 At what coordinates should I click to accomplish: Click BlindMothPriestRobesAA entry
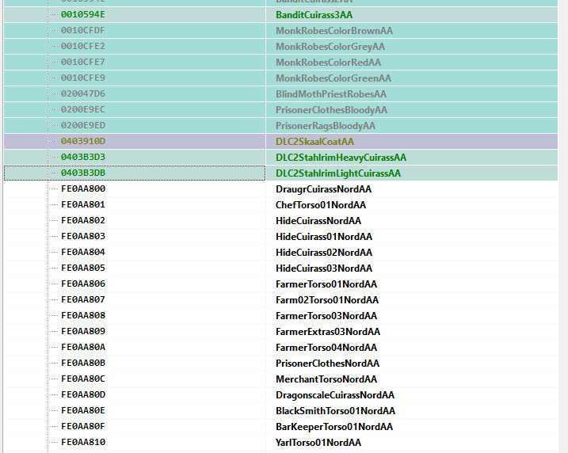point(331,94)
